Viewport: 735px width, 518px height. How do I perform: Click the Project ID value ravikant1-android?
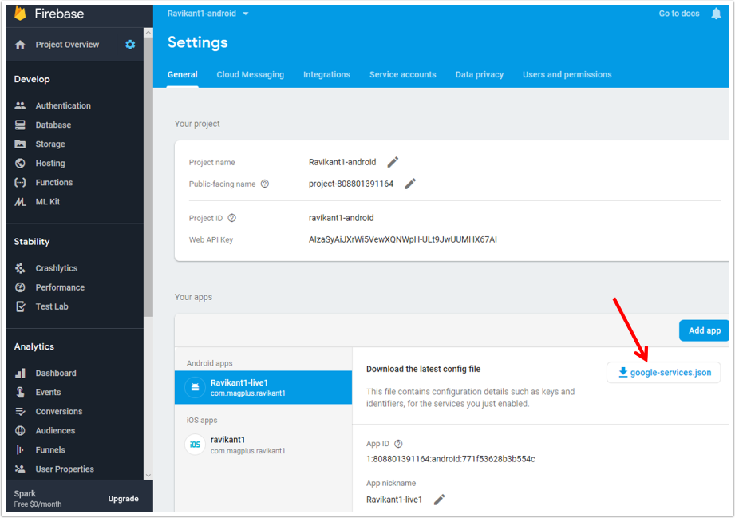[x=341, y=218]
